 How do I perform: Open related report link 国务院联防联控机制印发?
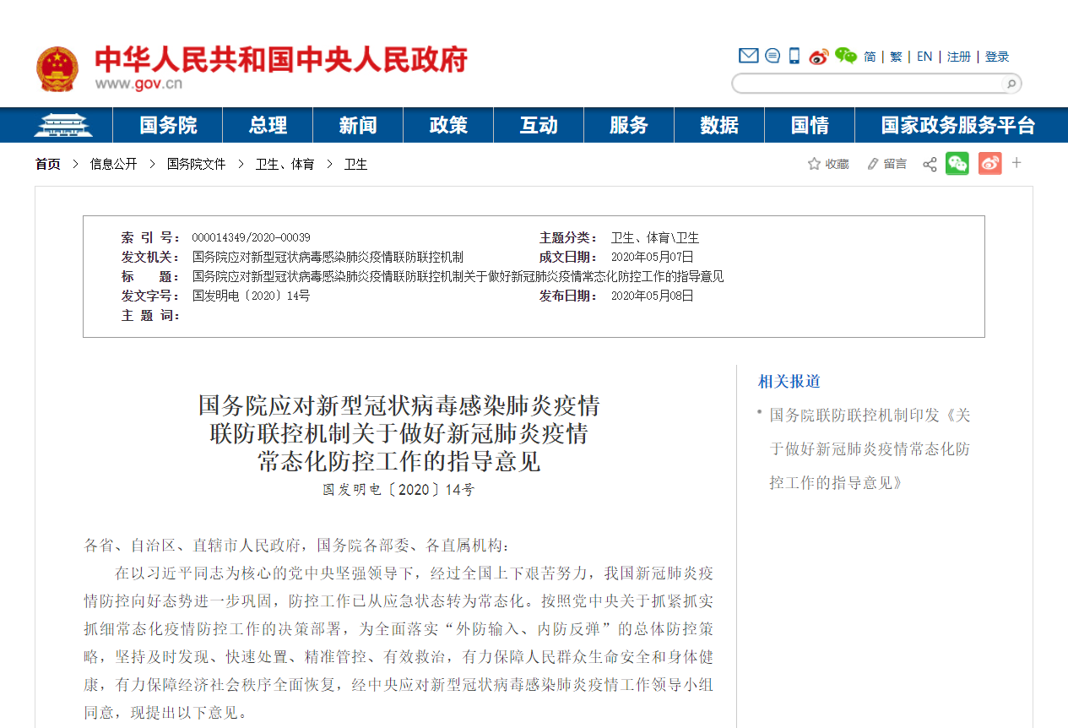coord(870,449)
